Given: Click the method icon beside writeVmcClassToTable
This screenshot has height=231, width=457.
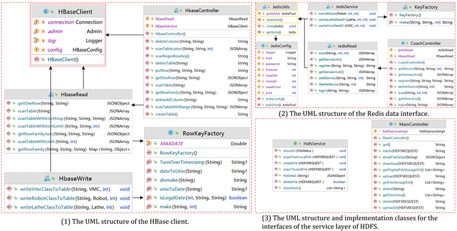Looking at the screenshot, I should point(9,189).
